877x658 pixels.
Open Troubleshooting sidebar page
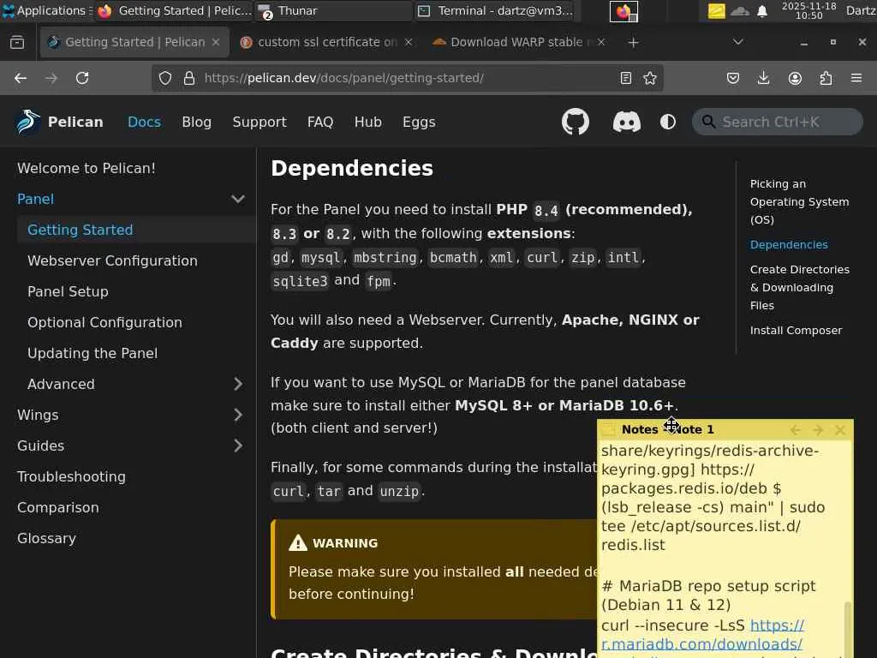click(x=72, y=476)
